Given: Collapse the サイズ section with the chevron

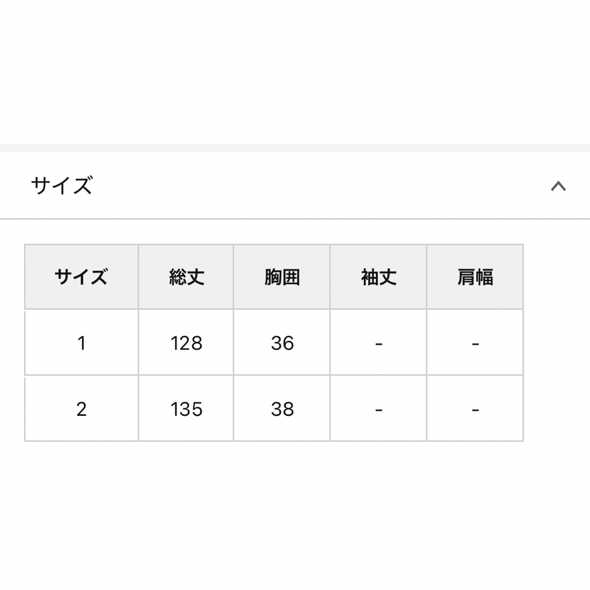Looking at the screenshot, I should [558, 186].
